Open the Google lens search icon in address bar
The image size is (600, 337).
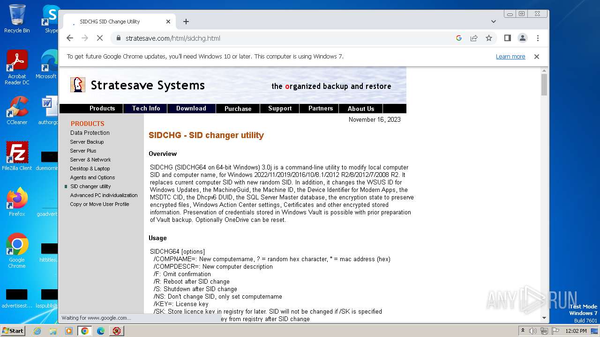459,38
